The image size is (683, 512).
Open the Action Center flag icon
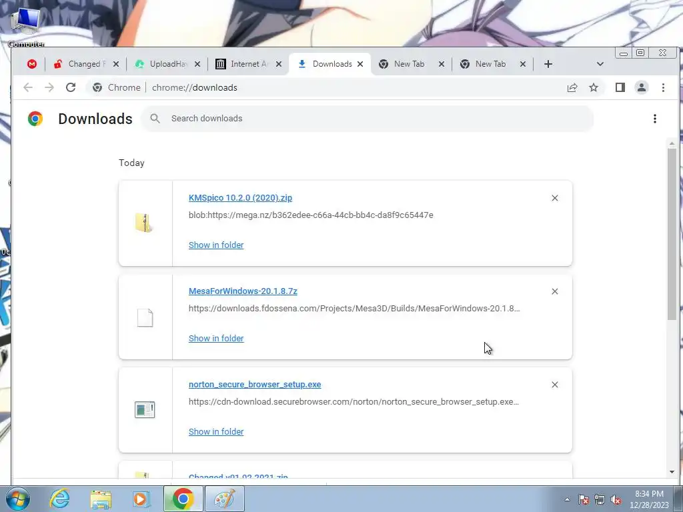(583, 499)
